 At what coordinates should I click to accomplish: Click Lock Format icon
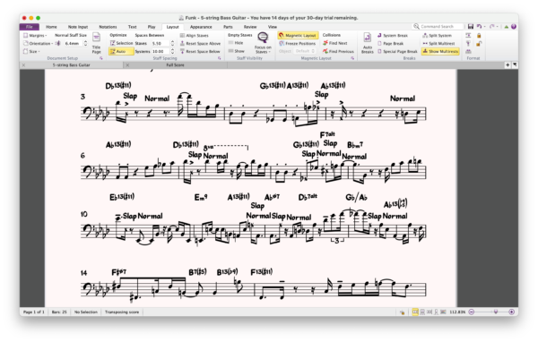[x=479, y=35]
